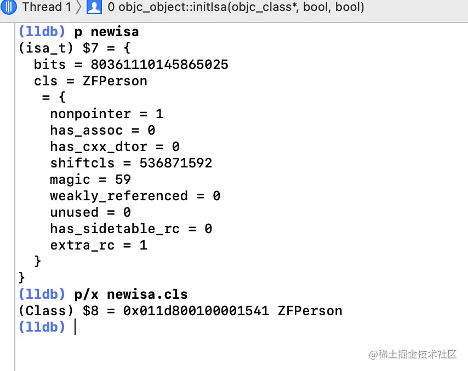468x371 pixels.
Task: Click the 'nonpointer = 1' field
Action: (107, 114)
